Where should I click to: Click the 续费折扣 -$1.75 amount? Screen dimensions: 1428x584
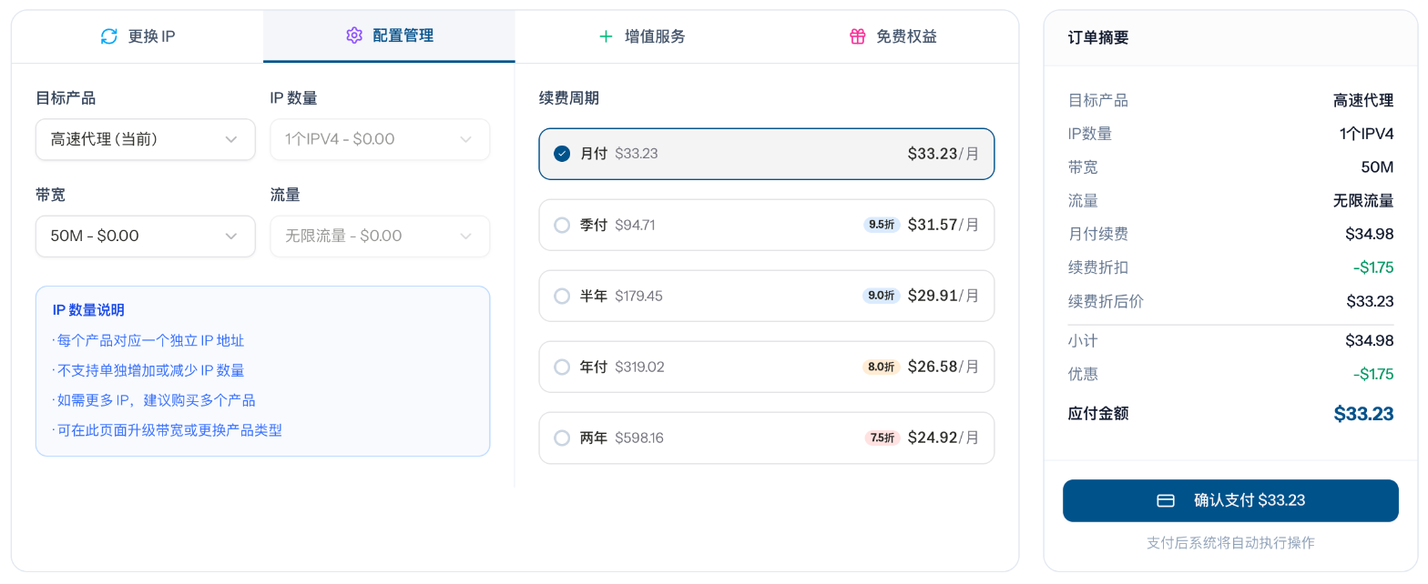pos(1373,267)
